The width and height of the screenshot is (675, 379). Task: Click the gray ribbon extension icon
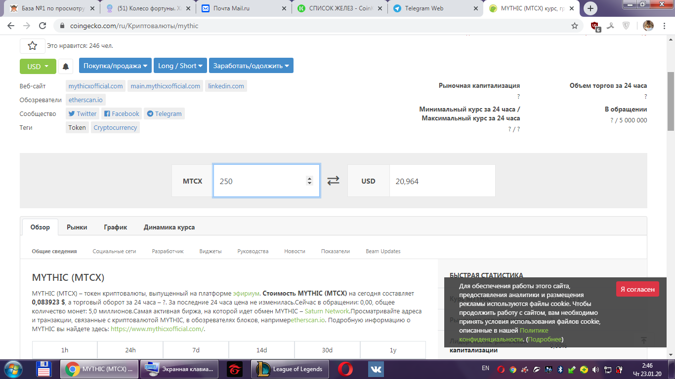click(611, 26)
